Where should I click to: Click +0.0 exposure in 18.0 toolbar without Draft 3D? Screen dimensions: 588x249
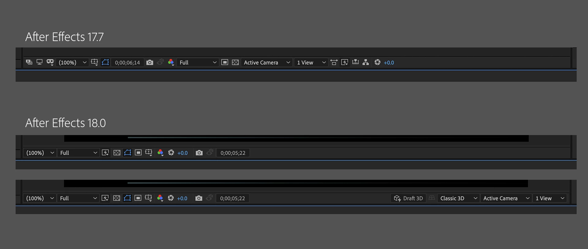183,153
